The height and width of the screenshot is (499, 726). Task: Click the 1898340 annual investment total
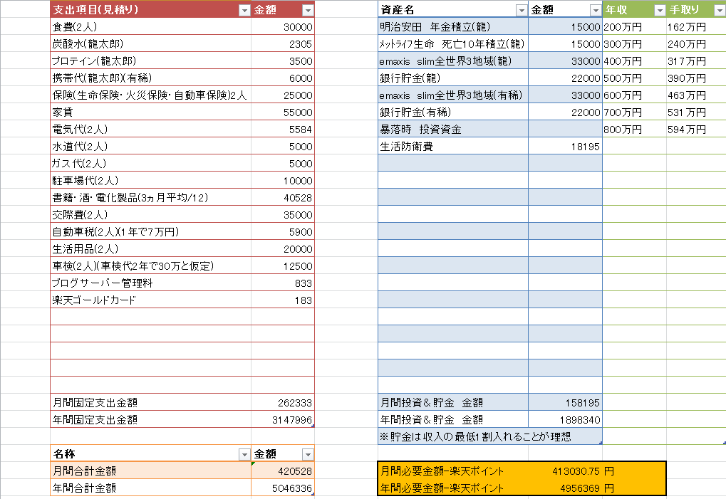[x=565, y=420]
